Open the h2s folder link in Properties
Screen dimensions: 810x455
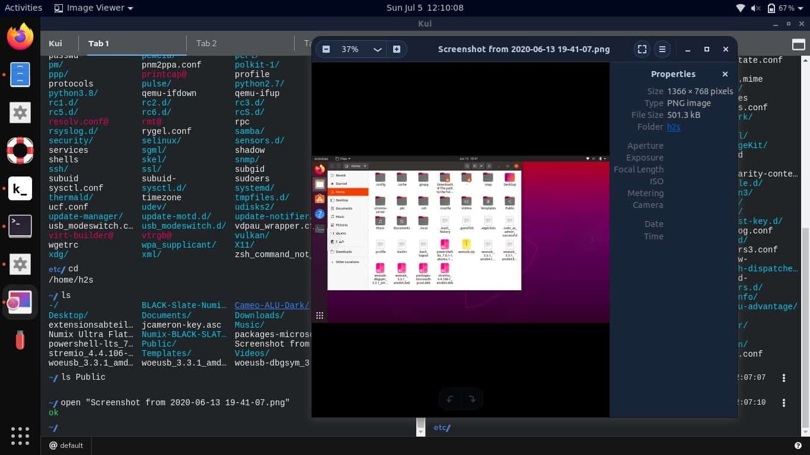[x=674, y=127]
